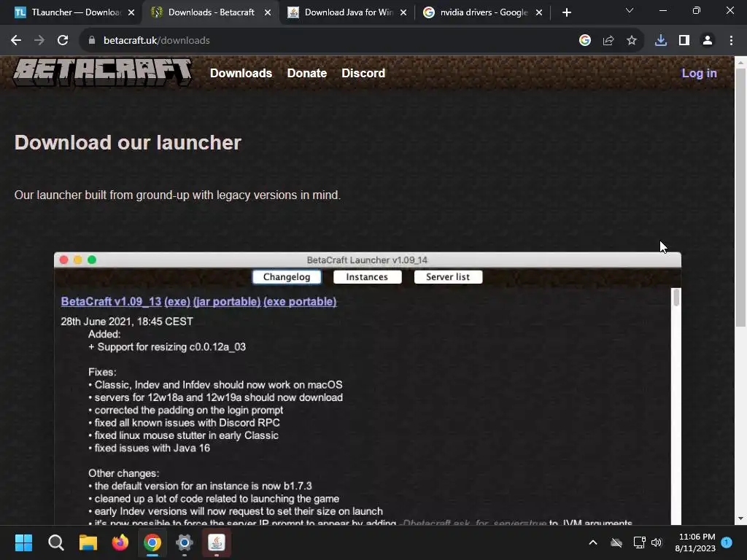Click red close dot on launcher image
The image size is (747, 560).
pos(64,260)
